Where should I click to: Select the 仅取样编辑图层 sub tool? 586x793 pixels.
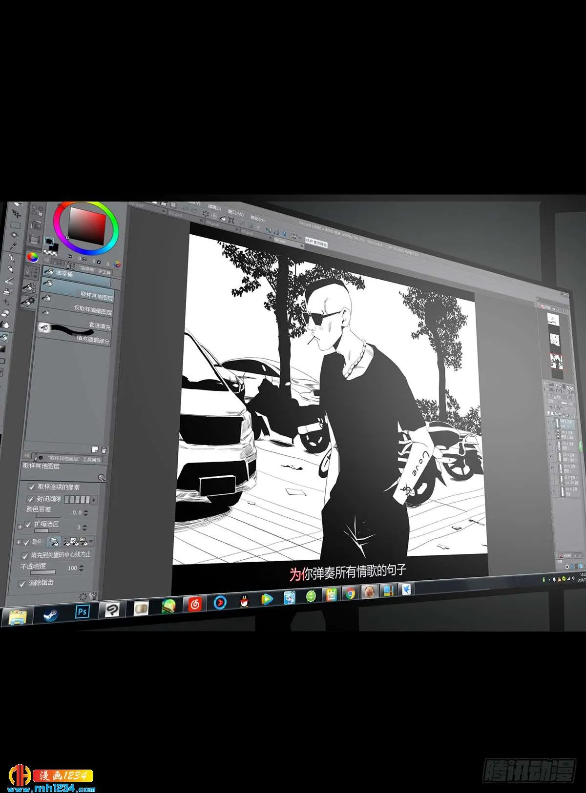(78, 310)
